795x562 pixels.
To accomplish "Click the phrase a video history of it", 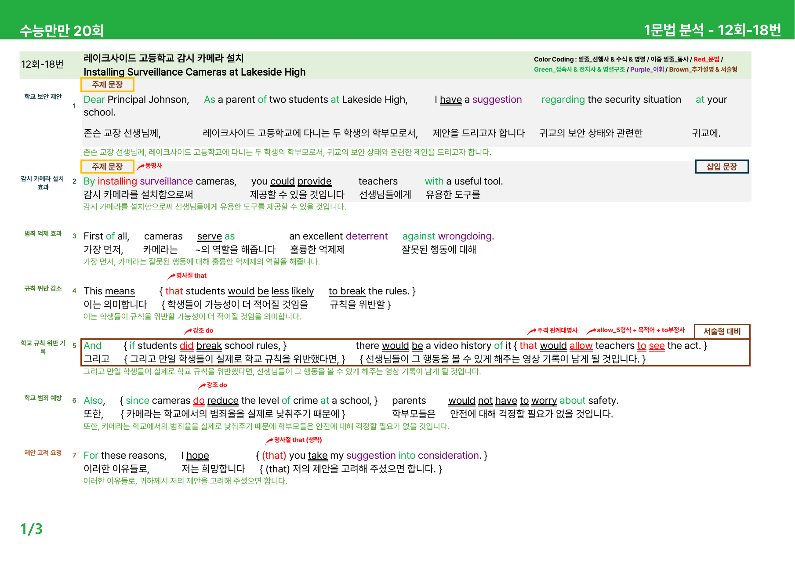I will pos(468,346).
